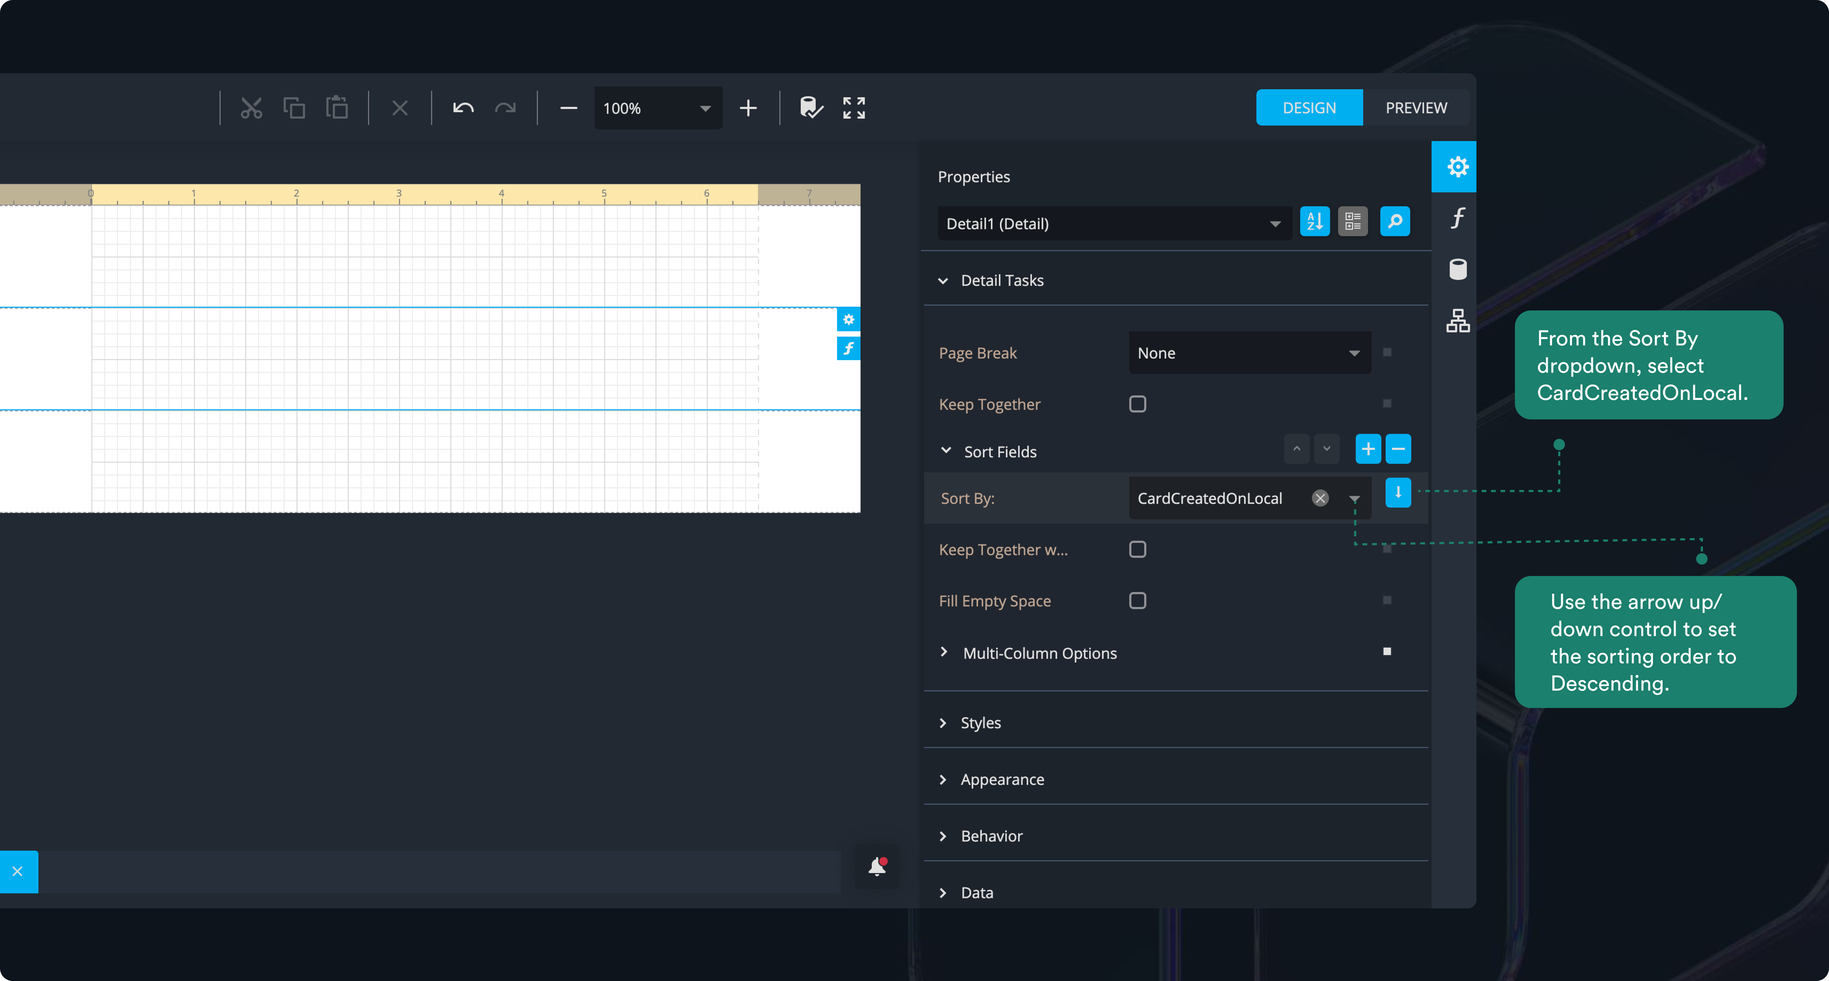Click the Delete X icon in toolbar

pos(400,108)
